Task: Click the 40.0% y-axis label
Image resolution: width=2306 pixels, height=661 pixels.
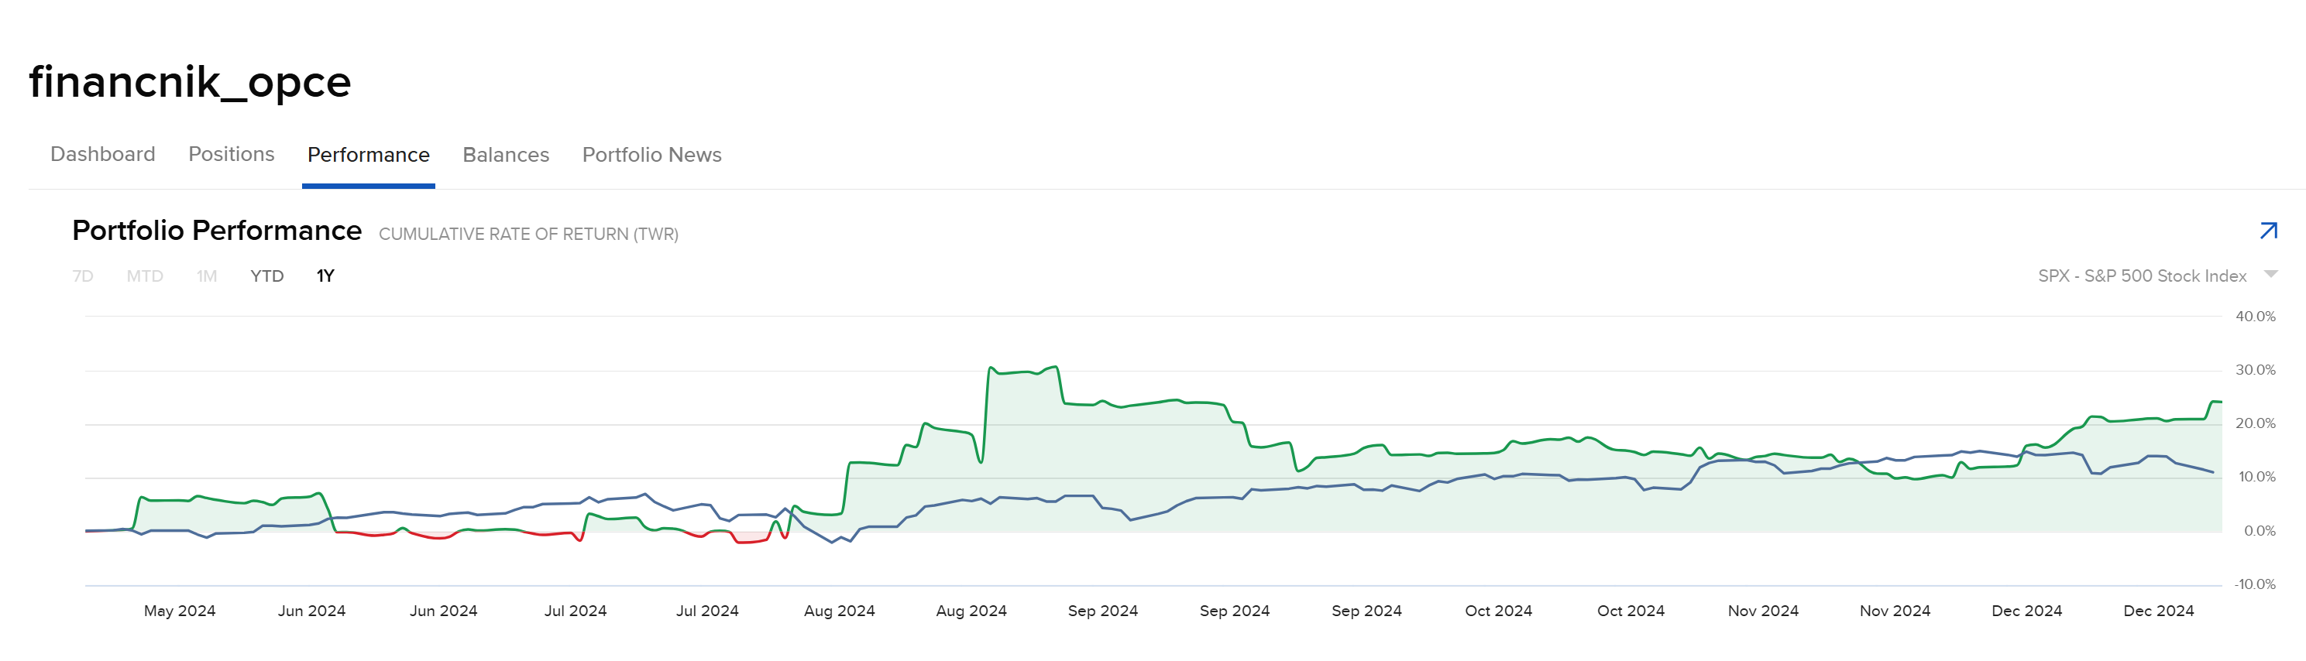Action: 2254,317
